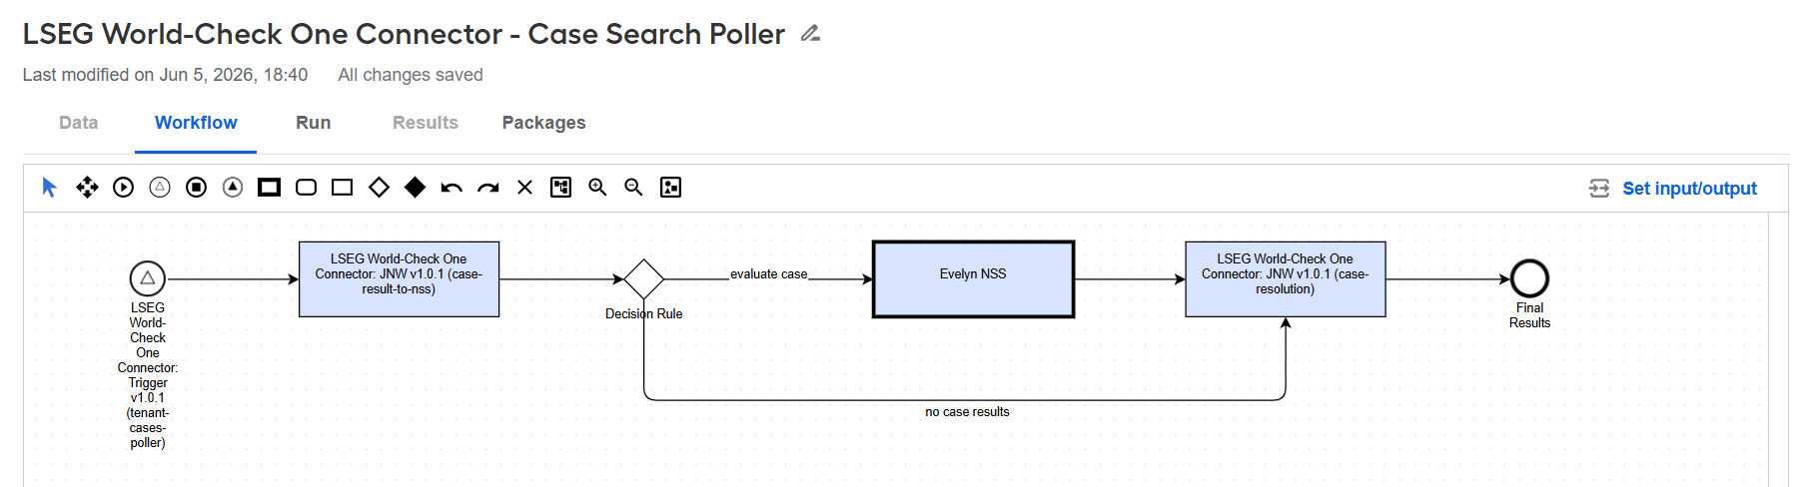Switch to the Run tab
This screenshot has height=487, width=1798.
point(313,123)
